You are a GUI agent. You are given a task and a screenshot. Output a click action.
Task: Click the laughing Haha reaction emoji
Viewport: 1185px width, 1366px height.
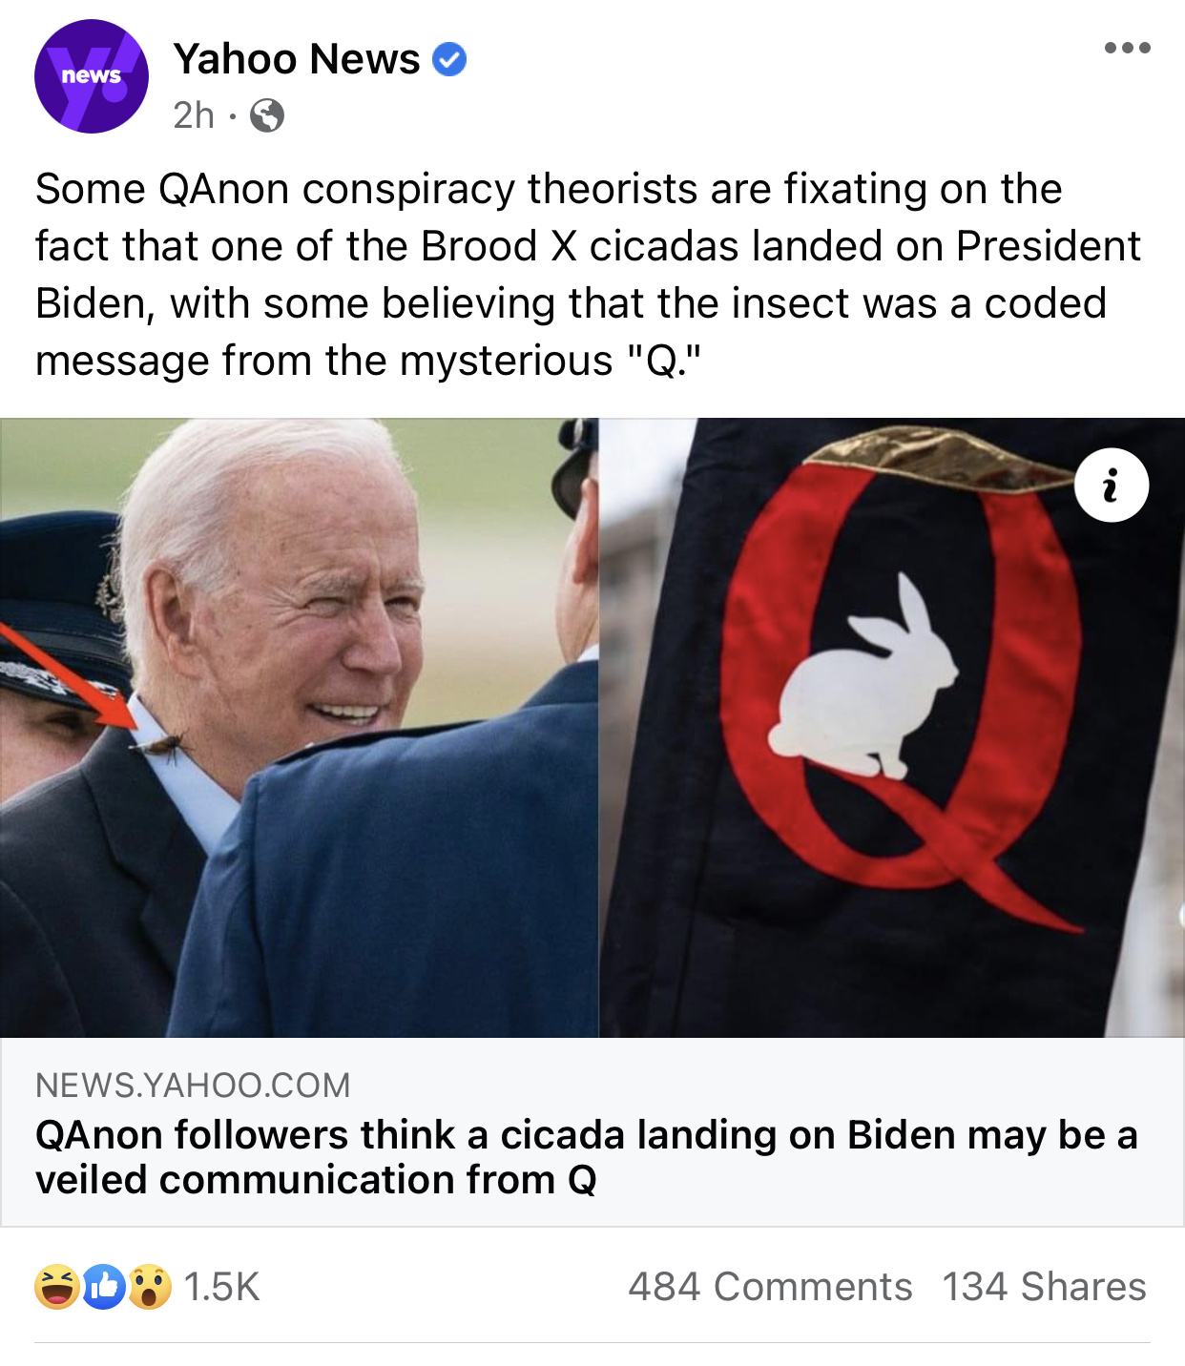[x=57, y=1286]
